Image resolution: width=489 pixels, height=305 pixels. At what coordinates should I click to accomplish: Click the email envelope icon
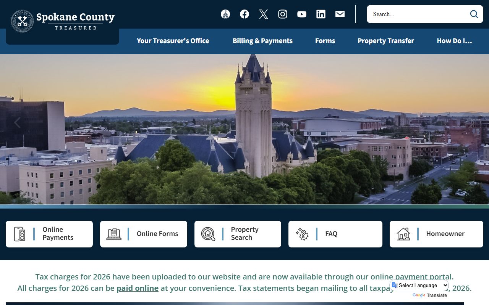click(340, 14)
